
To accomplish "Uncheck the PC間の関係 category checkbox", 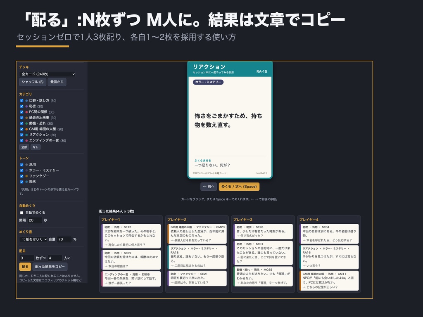I will point(21,112).
